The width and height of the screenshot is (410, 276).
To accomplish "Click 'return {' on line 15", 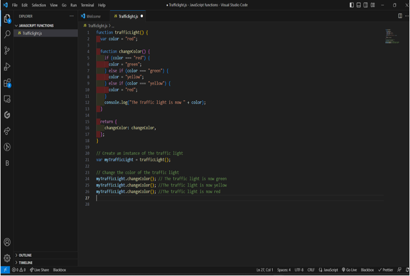I will (x=108, y=122).
